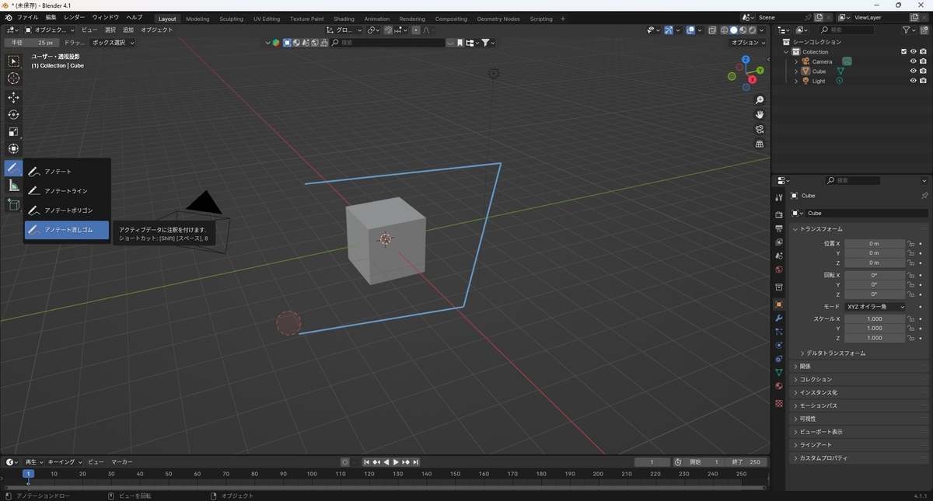Switch to the Sculpting workspace tab

[x=231, y=19]
